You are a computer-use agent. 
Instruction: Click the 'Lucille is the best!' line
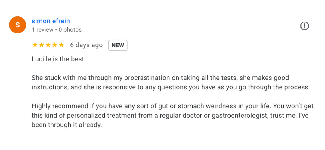pyautogui.click(x=59, y=59)
